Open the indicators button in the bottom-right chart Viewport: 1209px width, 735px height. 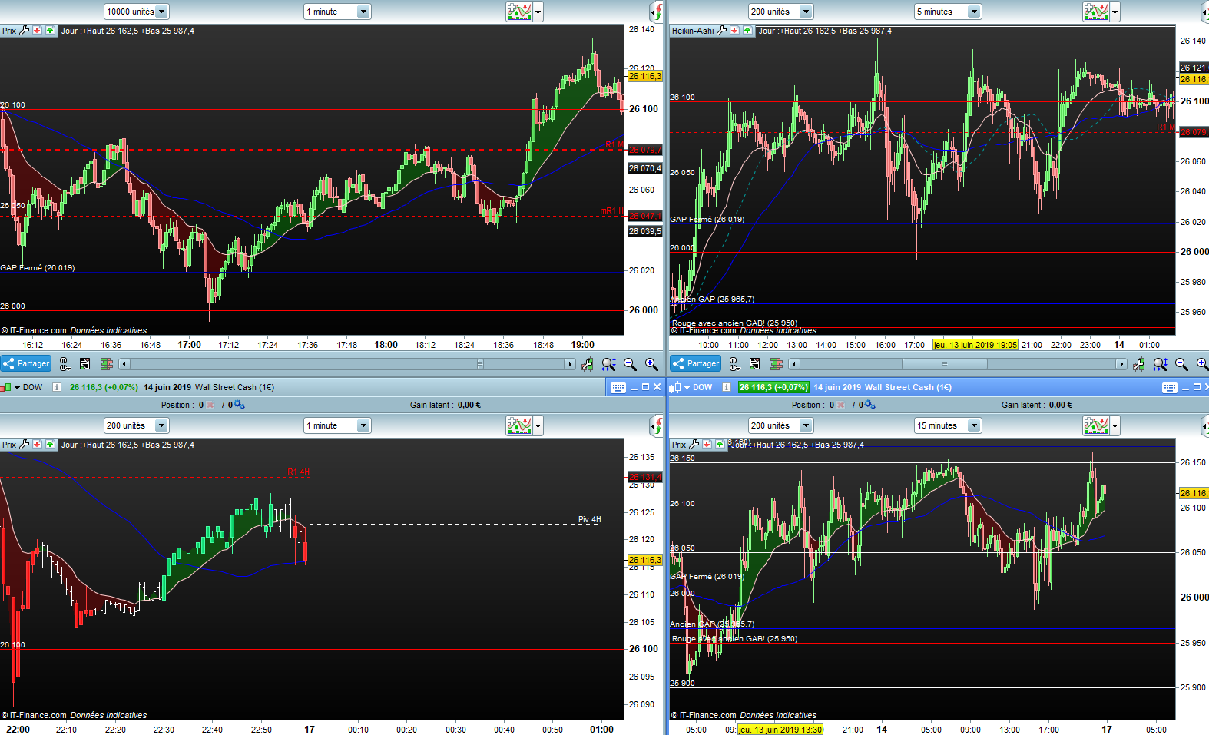tap(1096, 425)
